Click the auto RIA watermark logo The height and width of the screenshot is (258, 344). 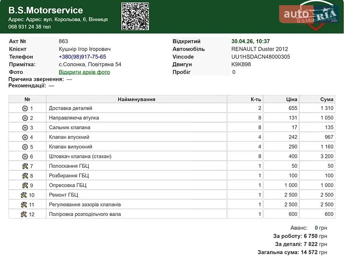pos(308,15)
